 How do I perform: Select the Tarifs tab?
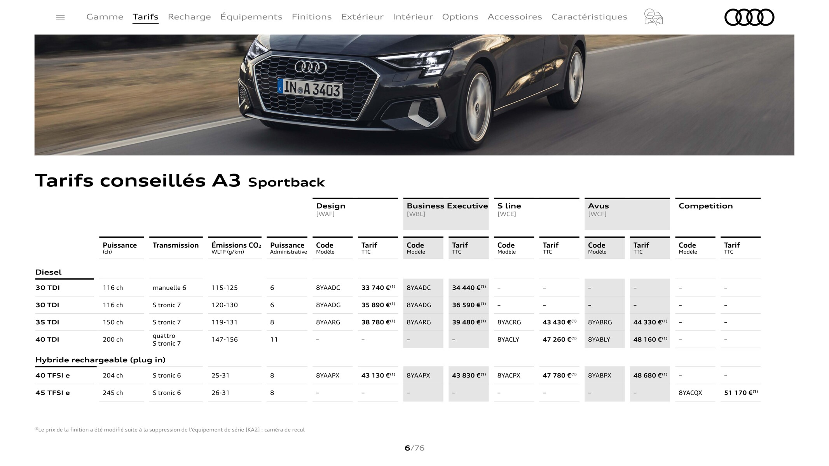click(x=145, y=17)
